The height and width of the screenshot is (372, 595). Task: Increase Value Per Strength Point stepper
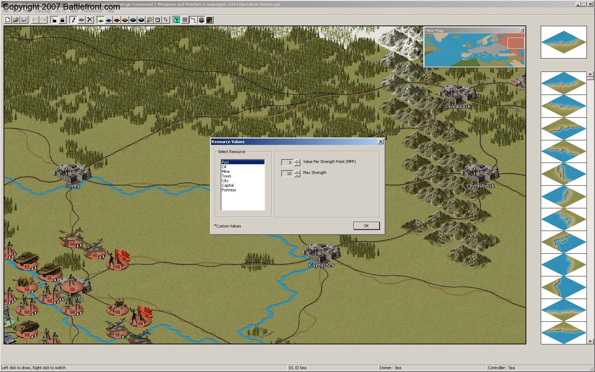pyautogui.click(x=297, y=161)
